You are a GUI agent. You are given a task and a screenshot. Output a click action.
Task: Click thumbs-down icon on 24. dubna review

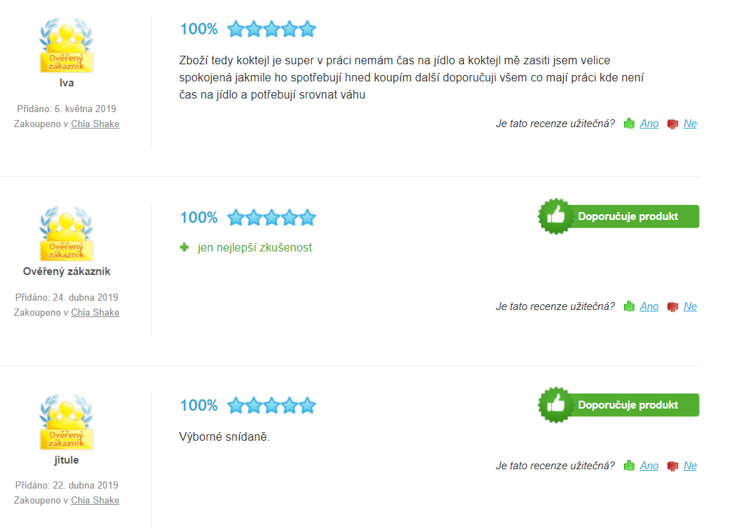click(x=672, y=307)
